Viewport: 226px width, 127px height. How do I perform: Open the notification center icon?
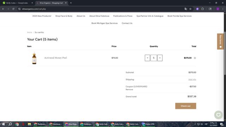(x=221, y=124)
